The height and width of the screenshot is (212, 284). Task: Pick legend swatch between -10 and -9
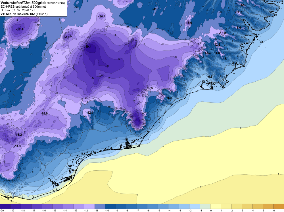click(110, 206)
